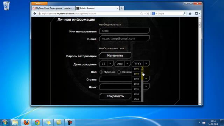
Task: Open the Firefox application menu button
Action: [x=39, y=3]
